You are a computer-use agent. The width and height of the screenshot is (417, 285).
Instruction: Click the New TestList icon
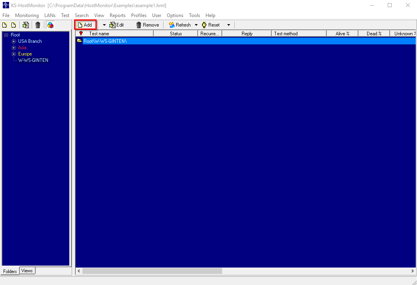(x=4, y=25)
